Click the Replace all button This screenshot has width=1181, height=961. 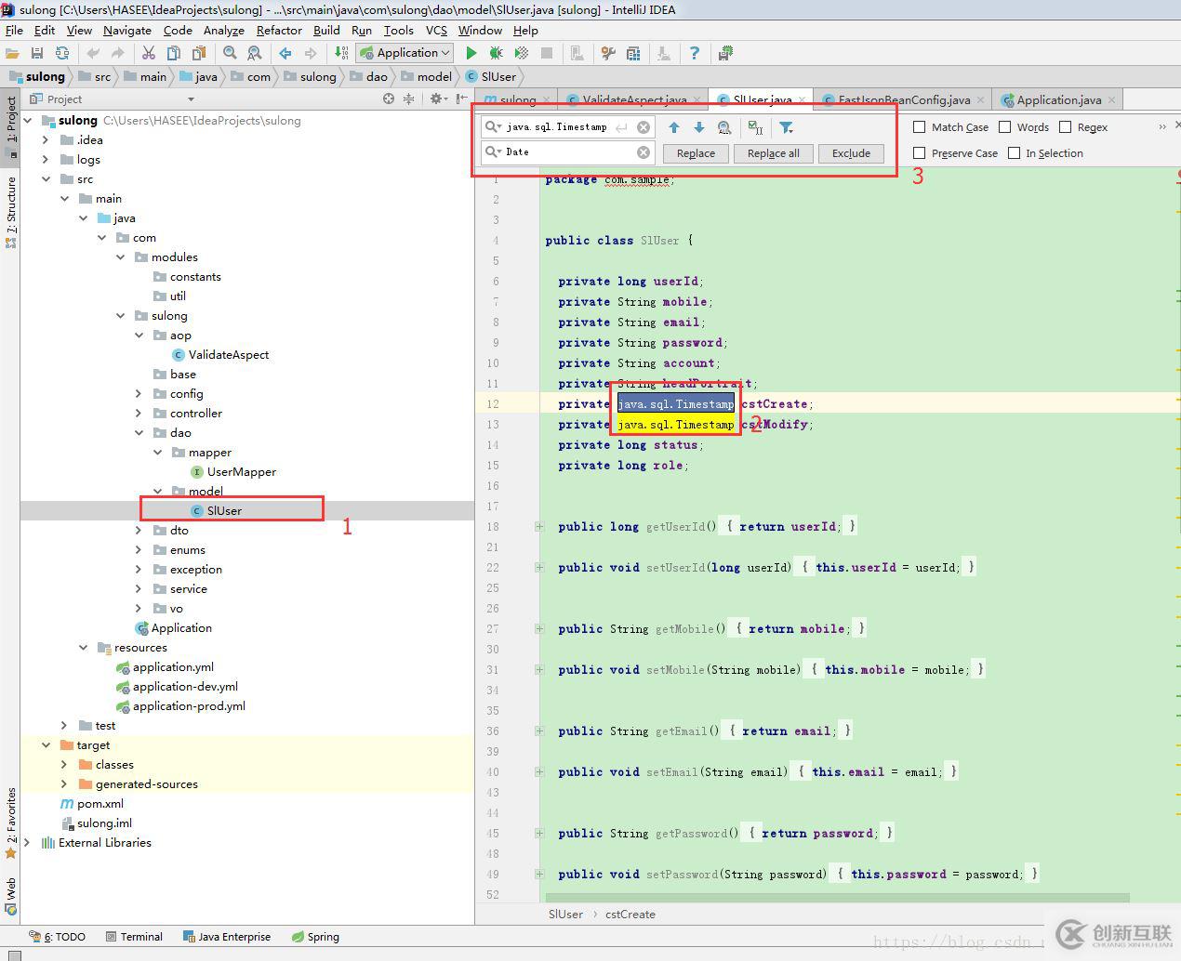(773, 153)
